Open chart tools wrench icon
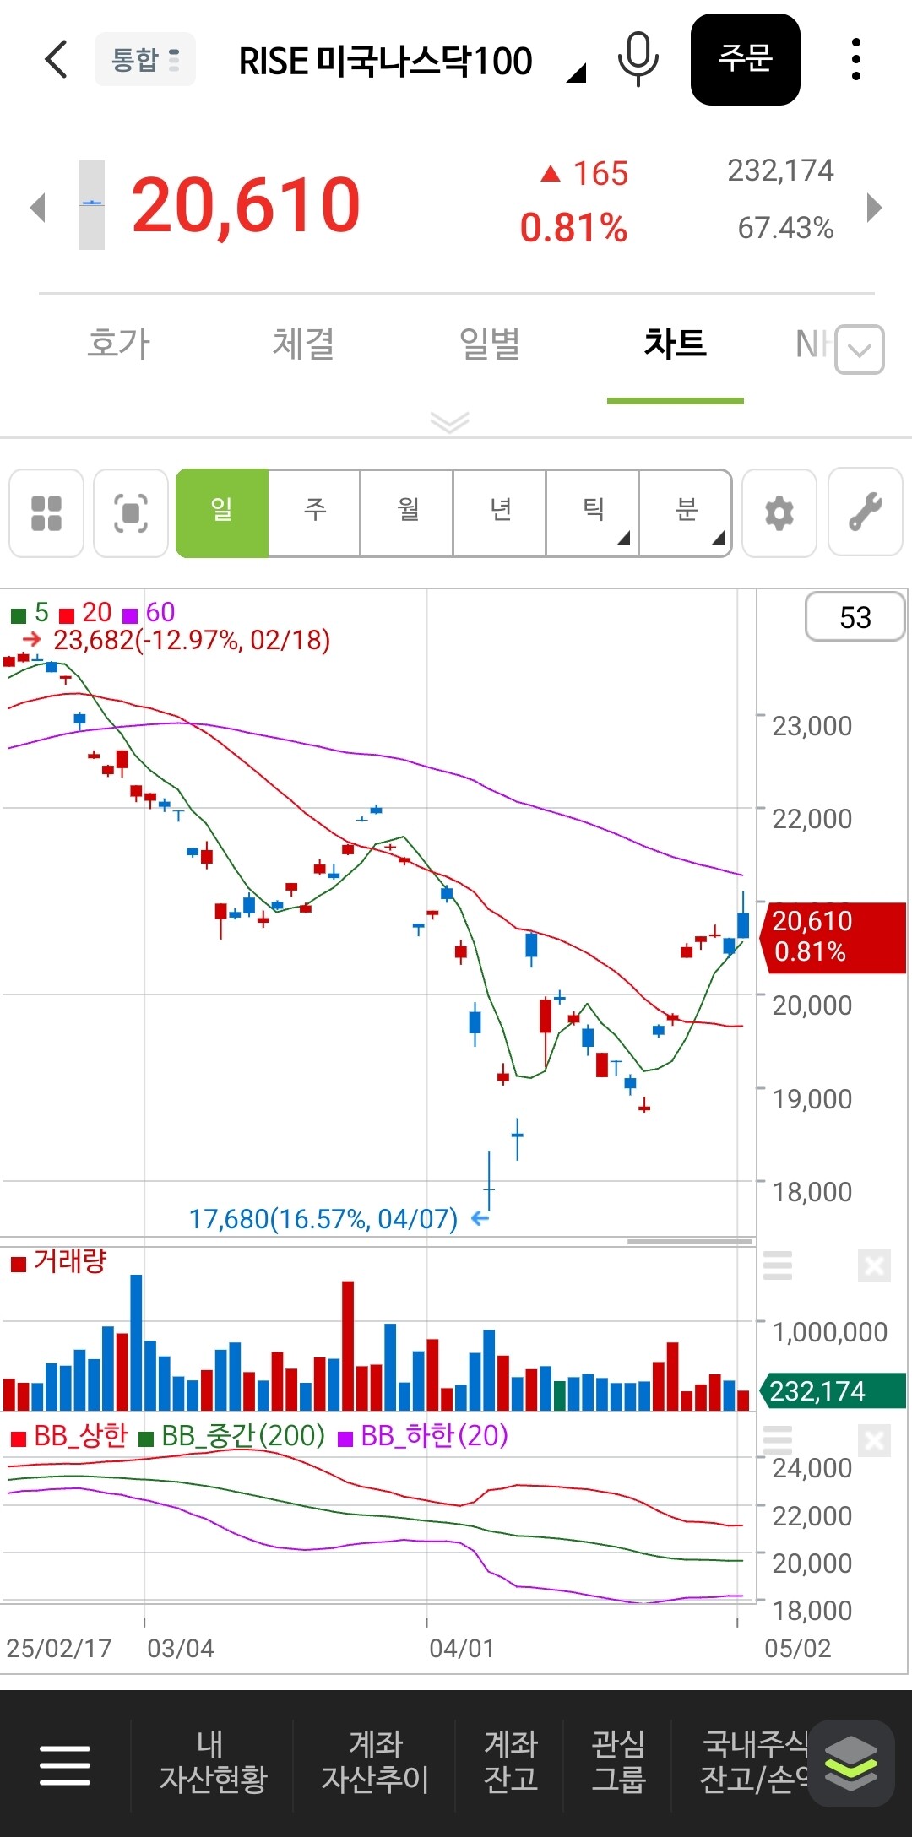Viewport: 912px width, 1837px height. (866, 512)
